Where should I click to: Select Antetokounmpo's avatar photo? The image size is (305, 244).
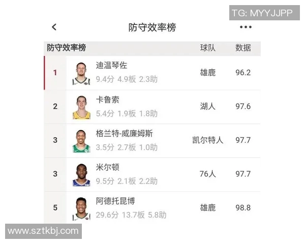pyautogui.click(x=81, y=208)
